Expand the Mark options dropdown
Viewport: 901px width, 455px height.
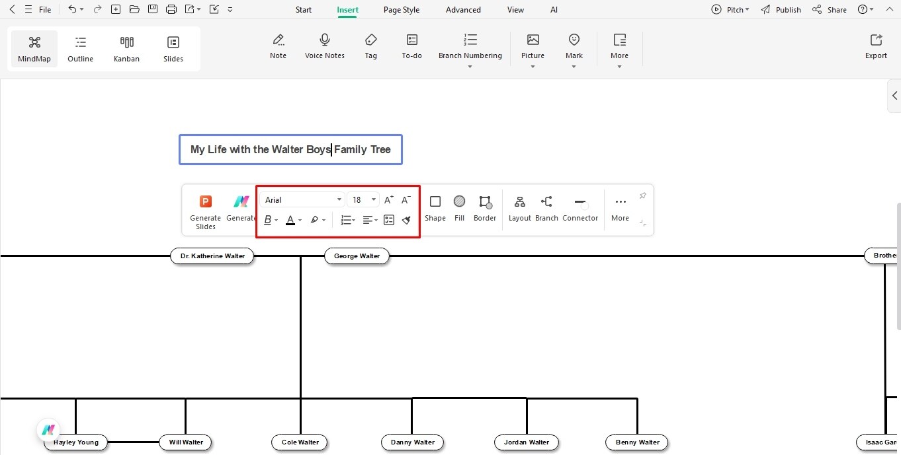coord(574,66)
